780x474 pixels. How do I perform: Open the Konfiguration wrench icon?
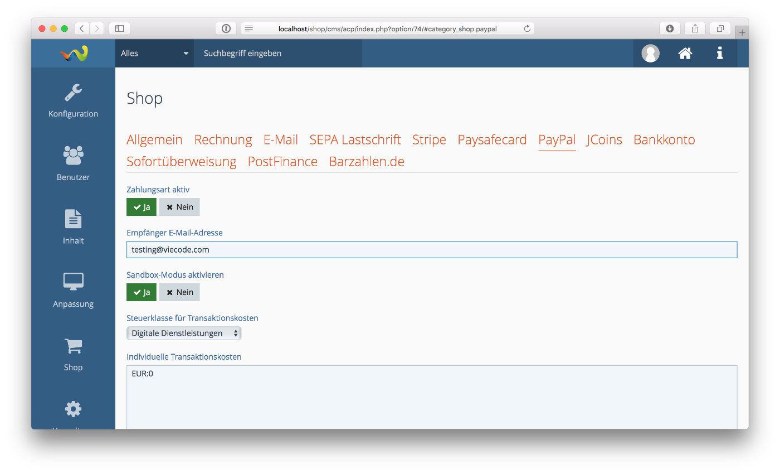point(73,93)
